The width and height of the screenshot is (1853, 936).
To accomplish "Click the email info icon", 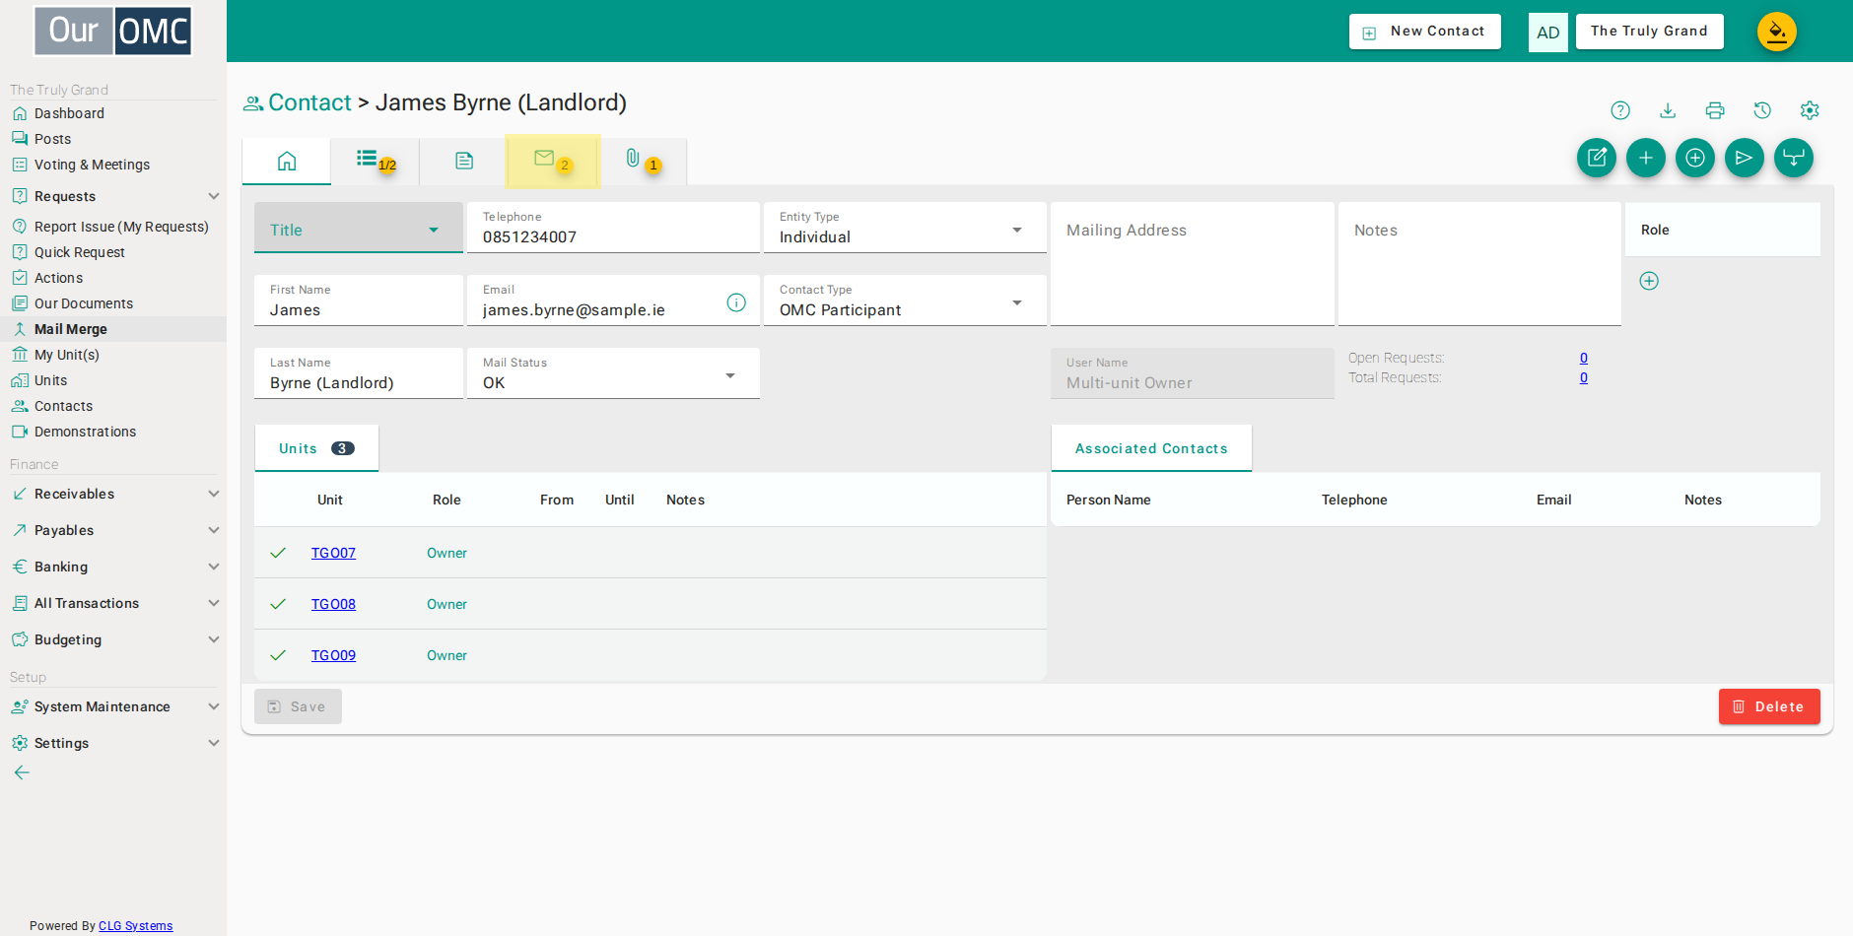I will (736, 302).
